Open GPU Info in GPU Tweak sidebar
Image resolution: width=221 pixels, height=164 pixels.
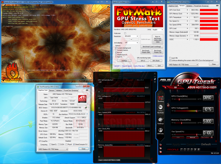click(161, 131)
